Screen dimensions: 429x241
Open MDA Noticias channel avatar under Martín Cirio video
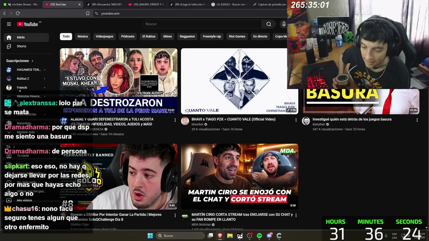[185, 217]
